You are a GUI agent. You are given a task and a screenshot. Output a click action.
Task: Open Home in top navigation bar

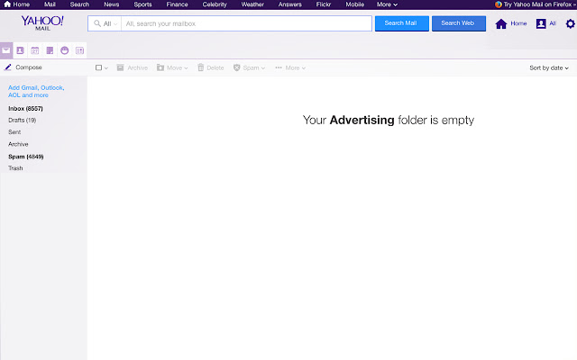(16, 4)
